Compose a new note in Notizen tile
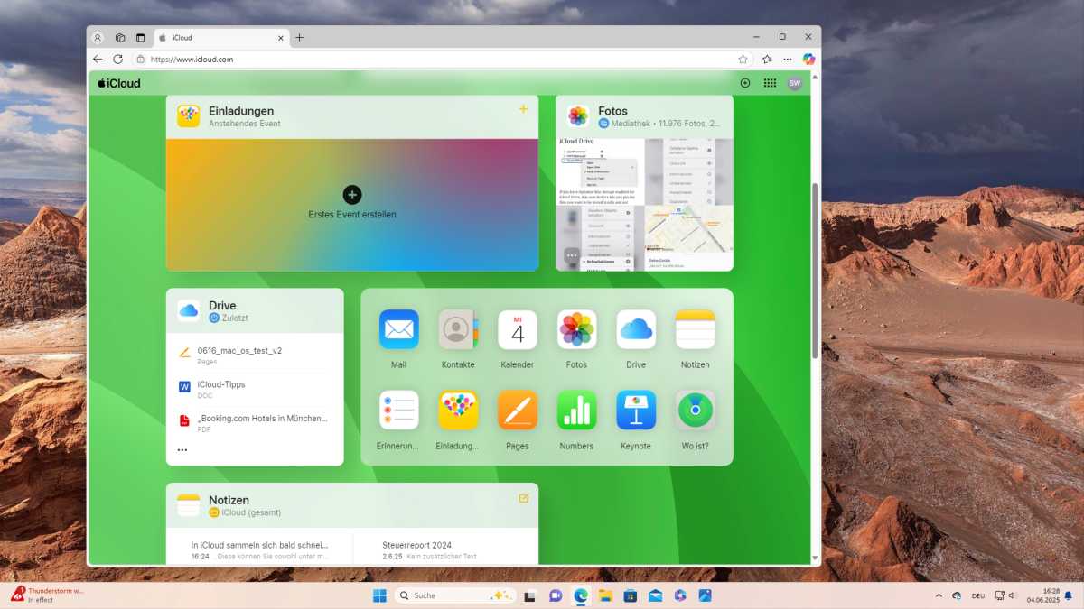Screen dimensions: 1084x609 [523, 498]
